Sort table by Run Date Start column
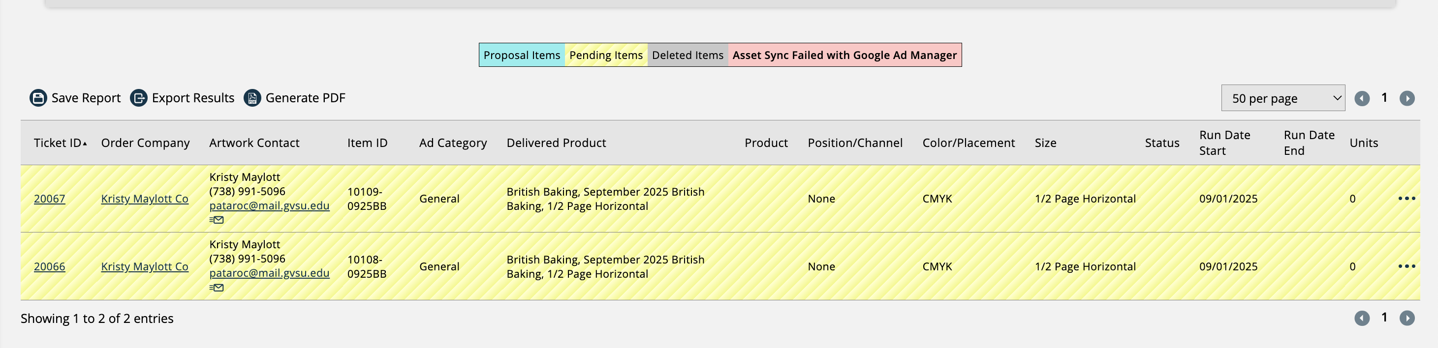The width and height of the screenshot is (1438, 348). pos(1224,143)
